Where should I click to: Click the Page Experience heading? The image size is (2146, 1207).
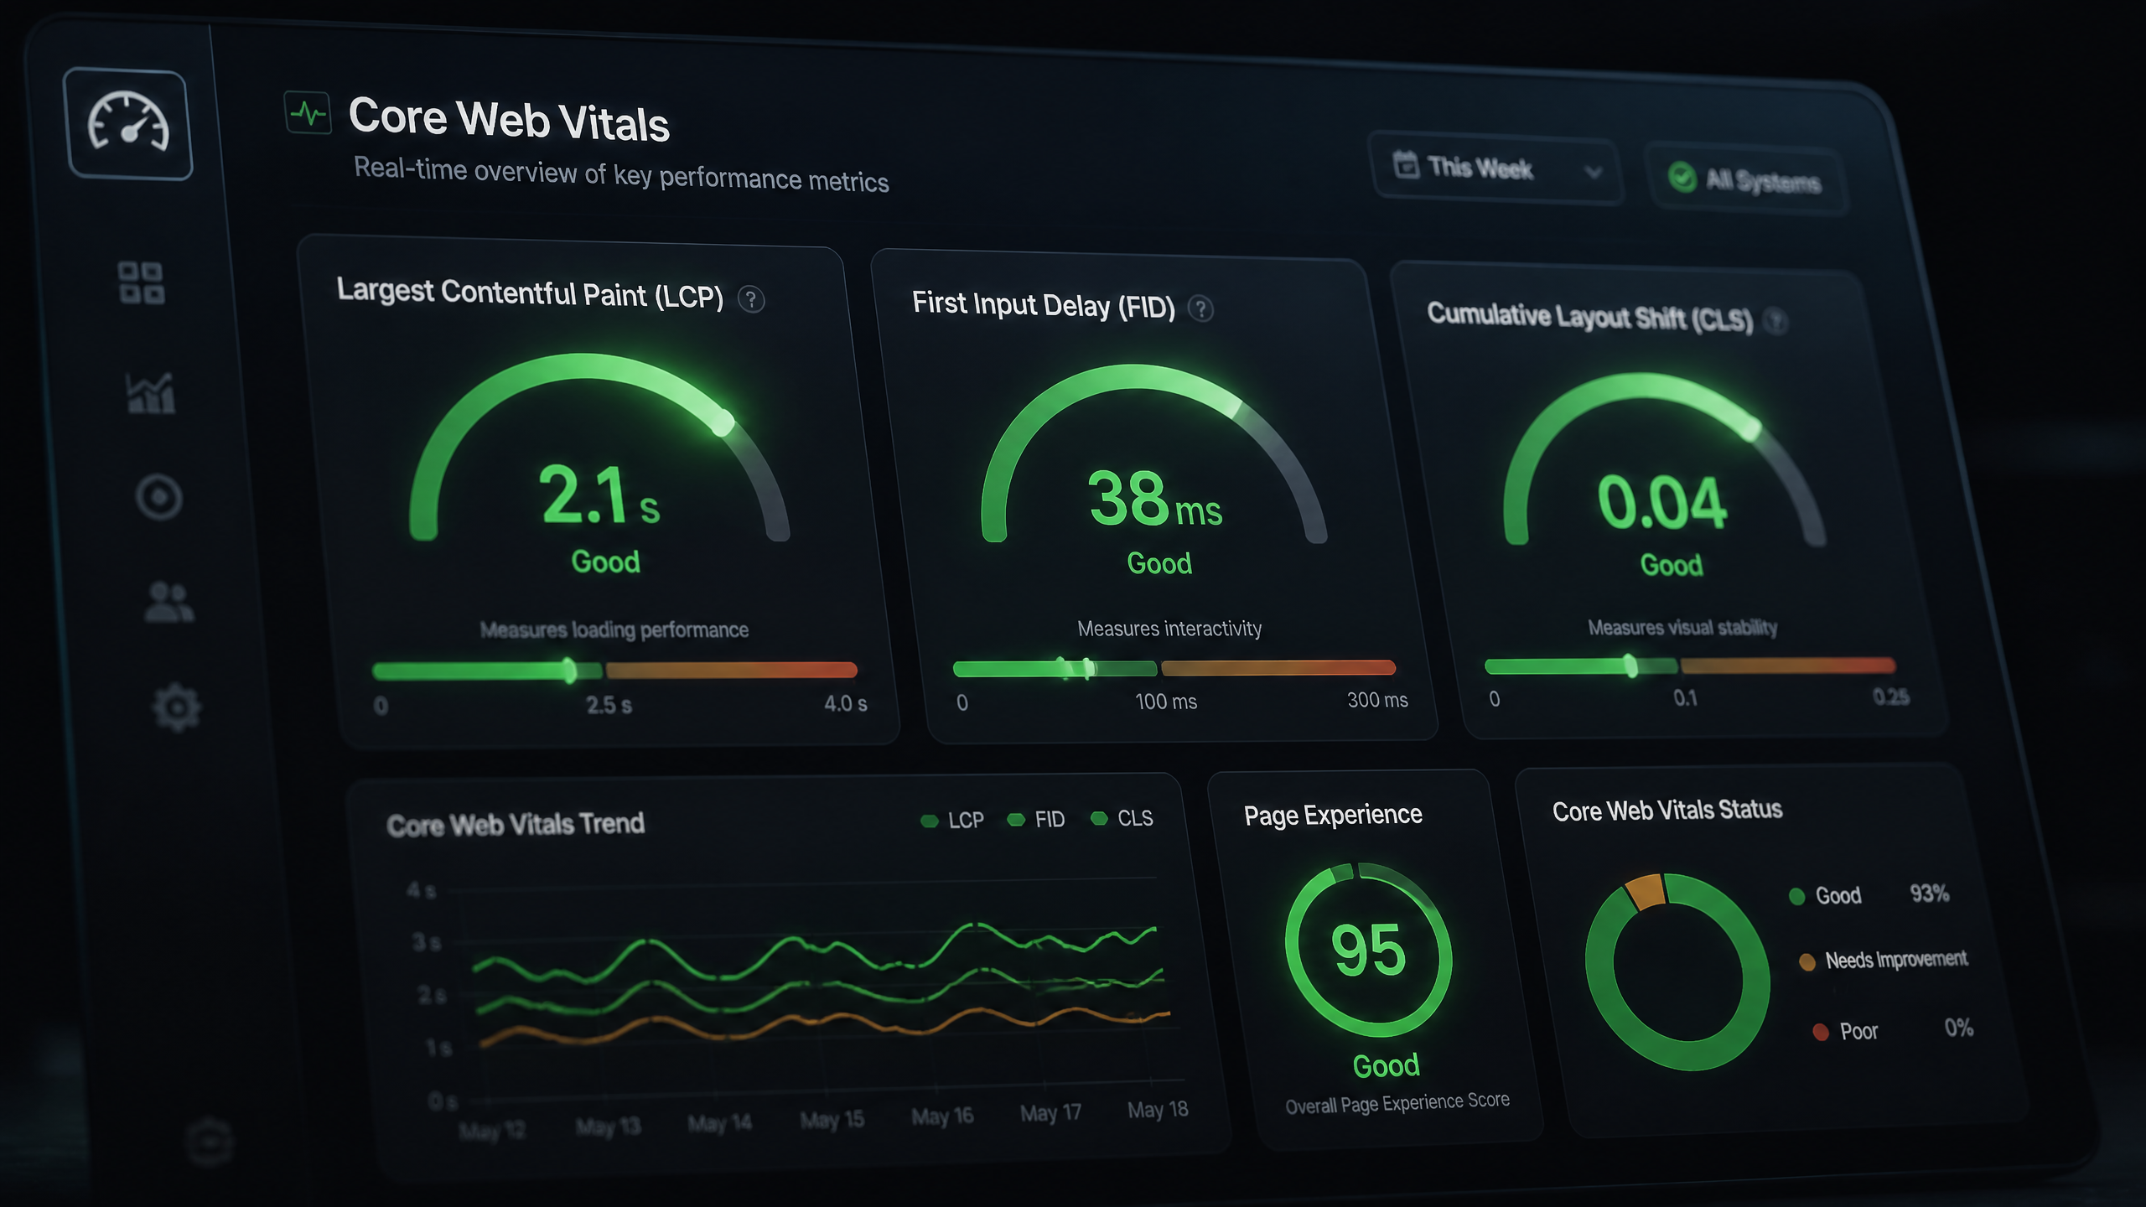tap(1333, 816)
